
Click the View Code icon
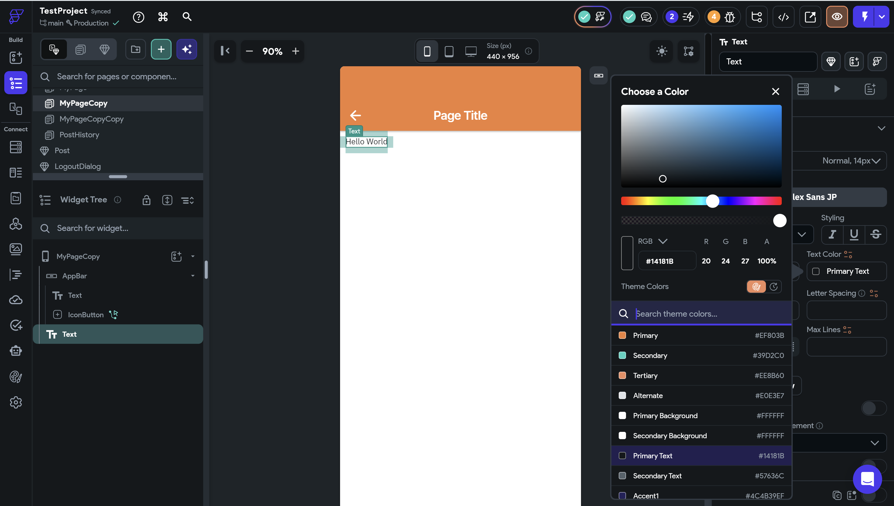783,17
